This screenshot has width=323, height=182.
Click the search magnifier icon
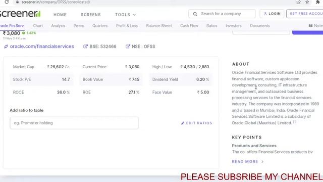[x=195, y=14]
